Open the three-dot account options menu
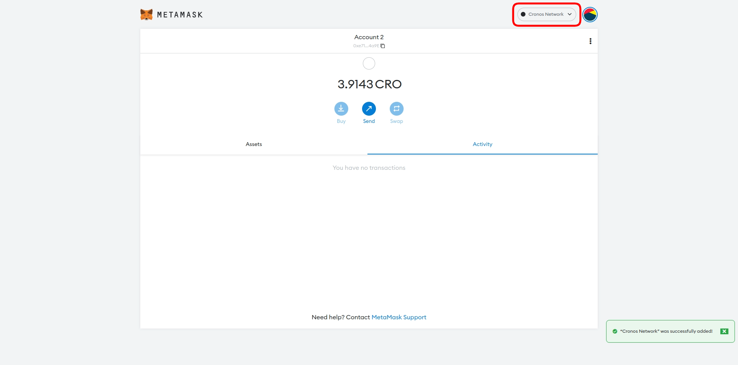 coord(590,41)
